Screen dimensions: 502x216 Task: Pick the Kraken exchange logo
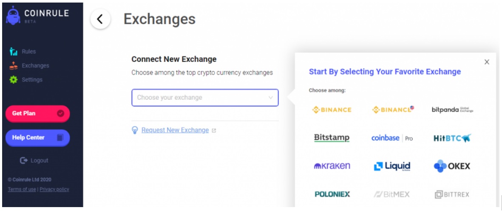point(332,166)
